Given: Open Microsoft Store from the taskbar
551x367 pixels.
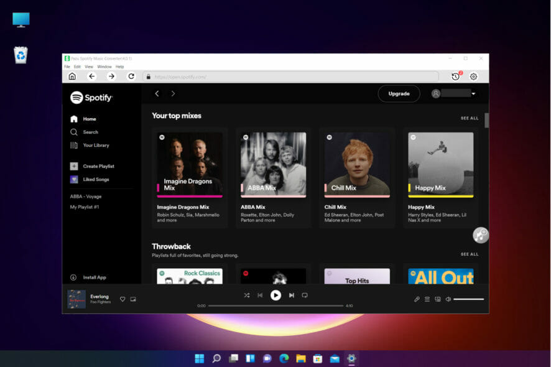Looking at the screenshot, I should click(318, 358).
